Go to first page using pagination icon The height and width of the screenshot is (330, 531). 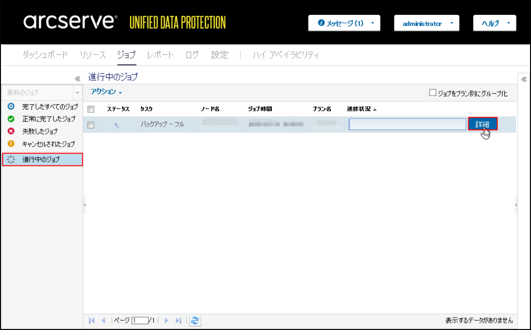click(92, 320)
